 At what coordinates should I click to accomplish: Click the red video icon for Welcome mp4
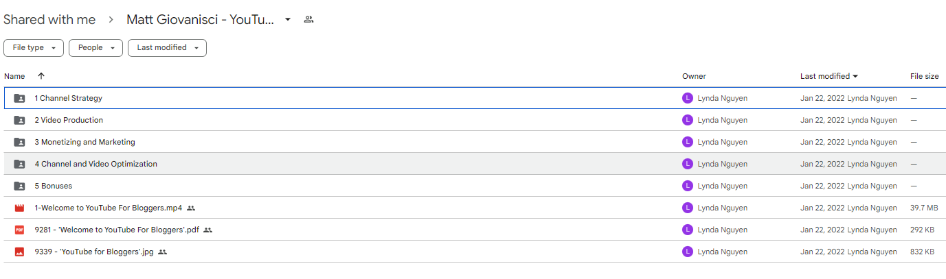[x=19, y=208]
